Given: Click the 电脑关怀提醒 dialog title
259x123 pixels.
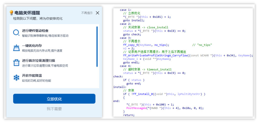Looking at the screenshot, I should (27, 13).
